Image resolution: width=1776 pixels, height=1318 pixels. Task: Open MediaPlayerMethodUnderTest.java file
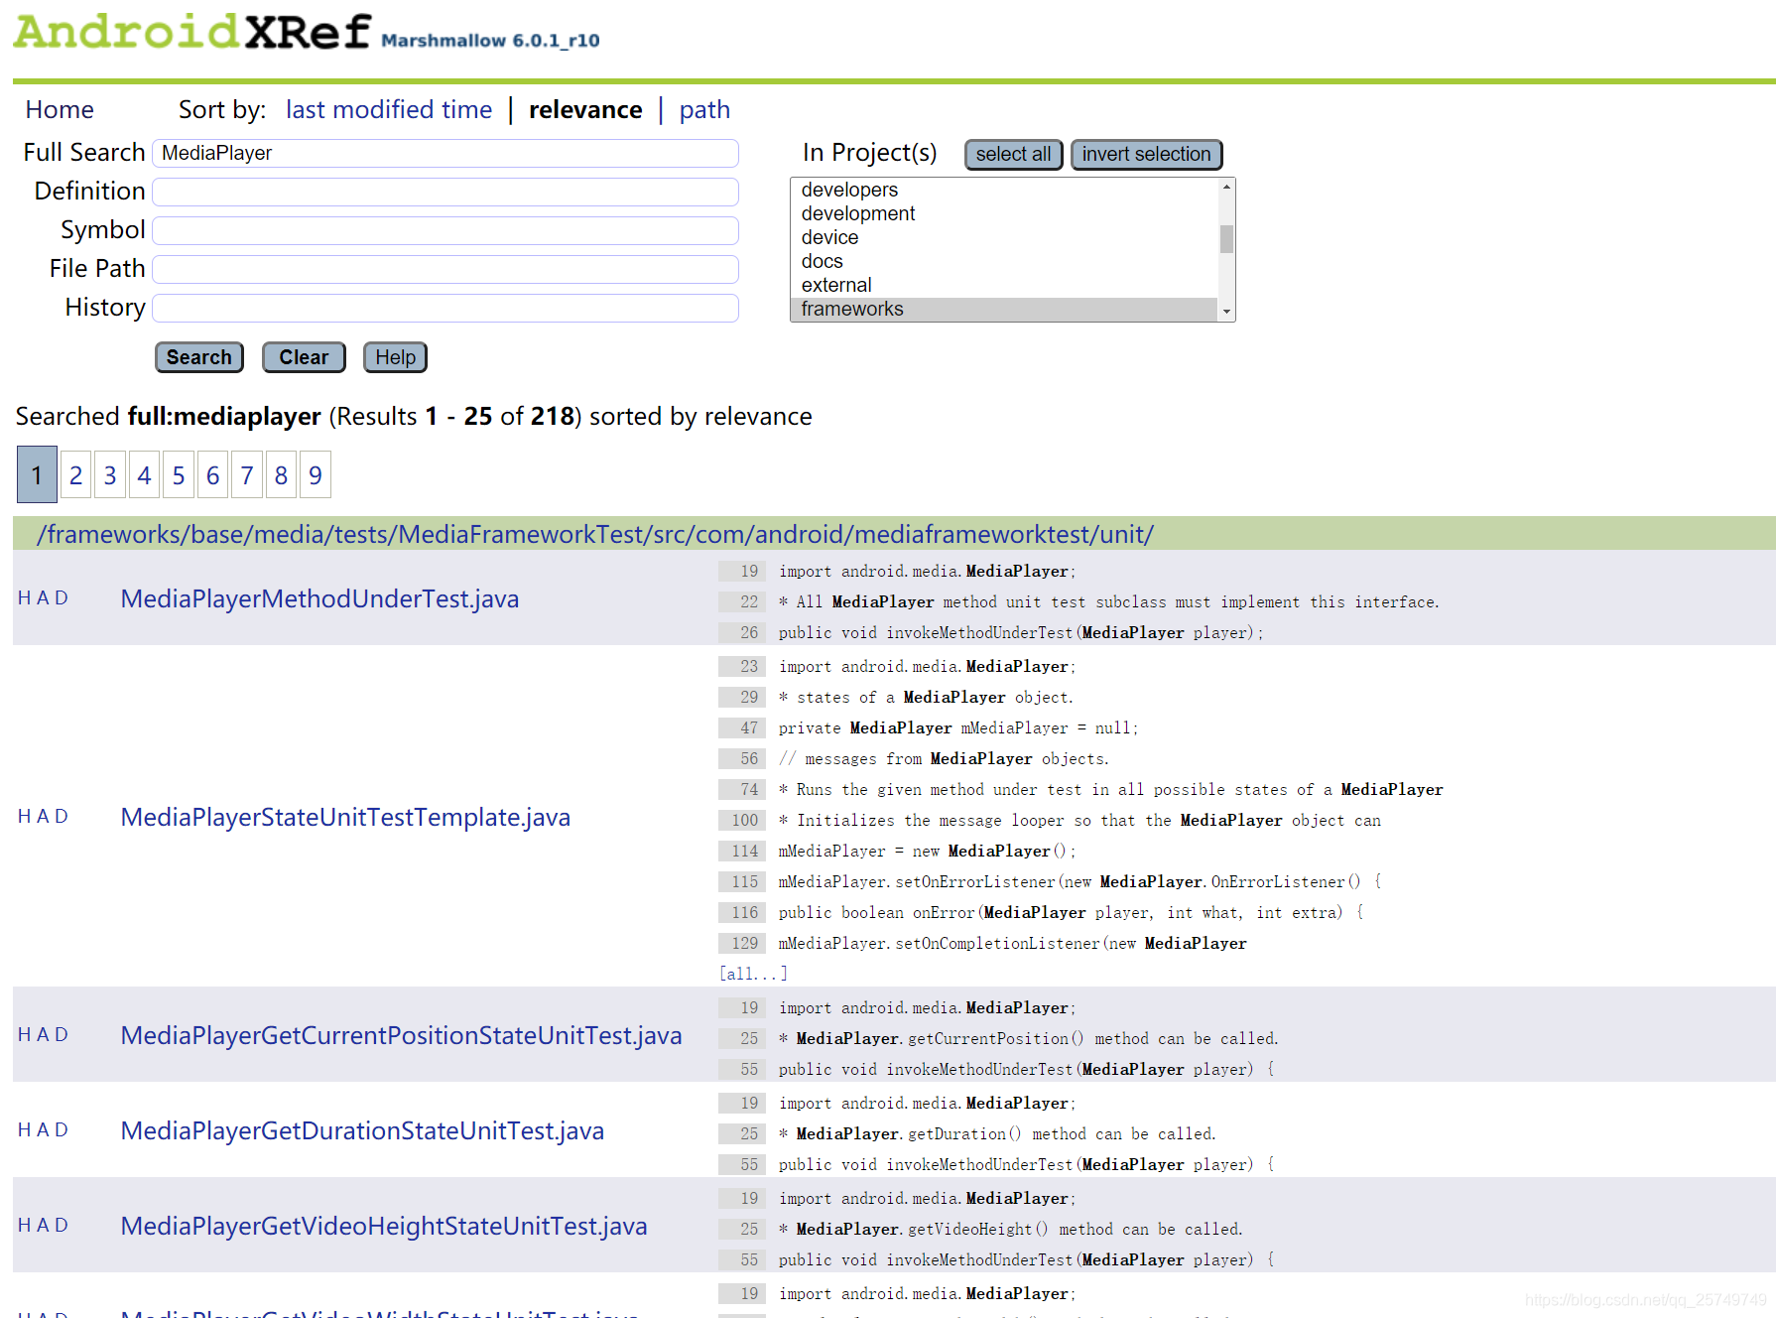point(319,598)
